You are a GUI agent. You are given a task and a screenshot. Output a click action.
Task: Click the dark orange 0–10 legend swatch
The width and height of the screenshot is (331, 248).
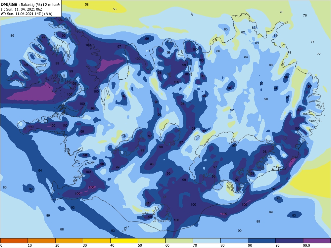14,241
